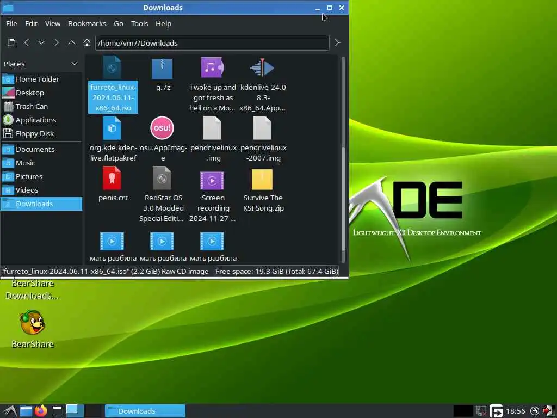Open the Edit menu
Screen dimensions: 557x418
(x=31, y=23)
